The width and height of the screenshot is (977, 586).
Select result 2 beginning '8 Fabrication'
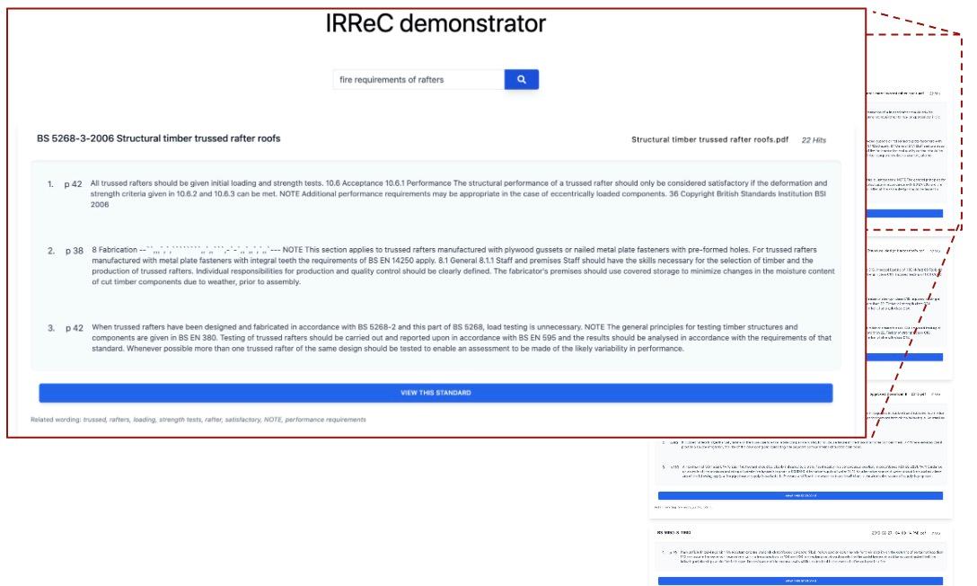tap(463, 265)
